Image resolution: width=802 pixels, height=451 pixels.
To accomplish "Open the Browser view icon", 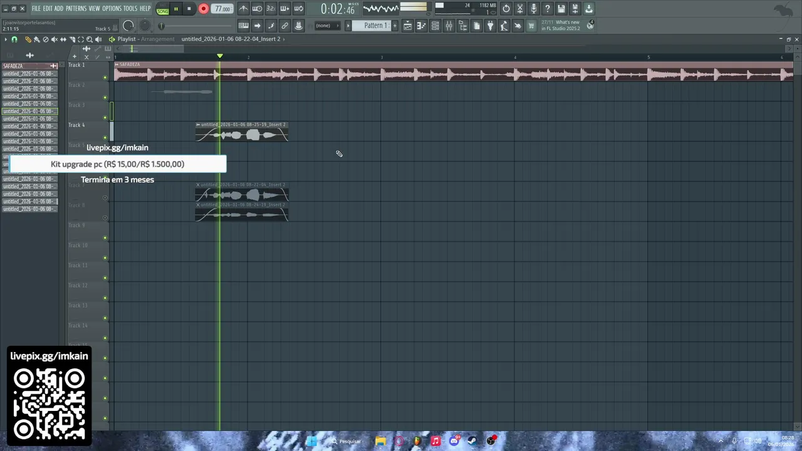I will [x=462, y=26].
